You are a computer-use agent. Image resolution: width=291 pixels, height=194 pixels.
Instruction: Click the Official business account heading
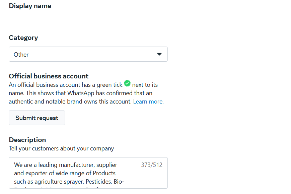[x=49, y=76]
